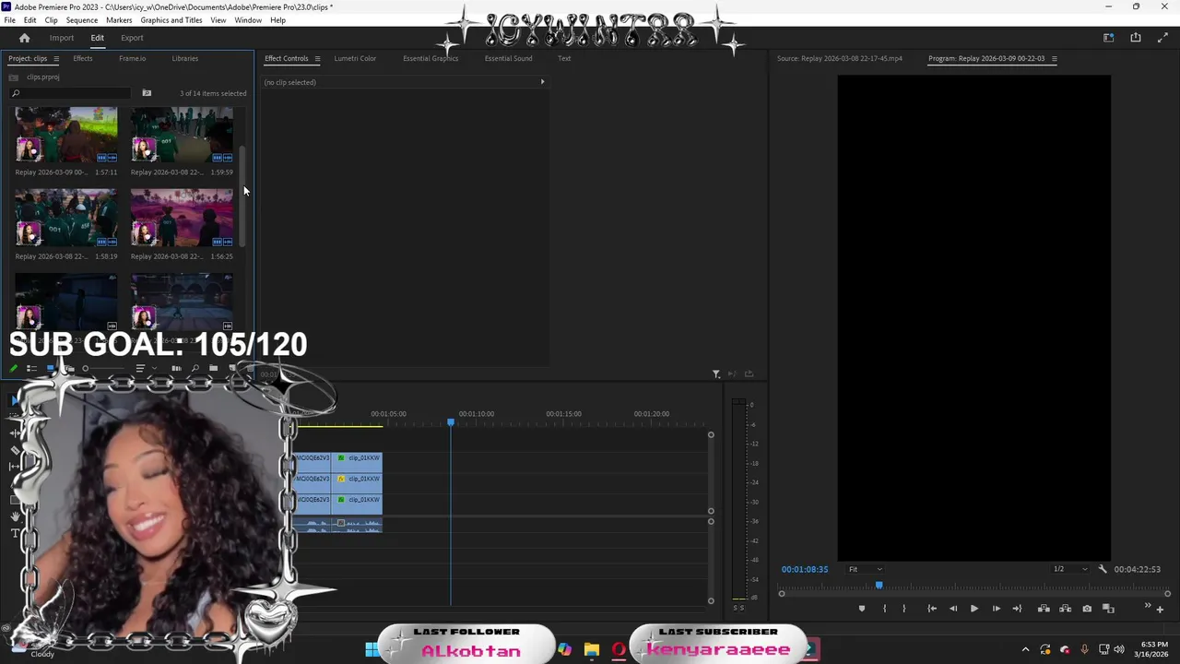Toggle the green pencil project writable icon
This screenshot has width=1180, height=664.
(x=13, y=369)
